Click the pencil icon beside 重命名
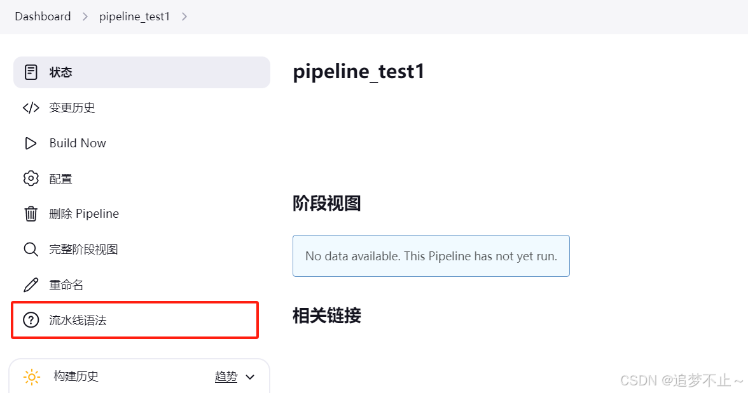The width and height of the screenshot is (748, 393). 31,285
